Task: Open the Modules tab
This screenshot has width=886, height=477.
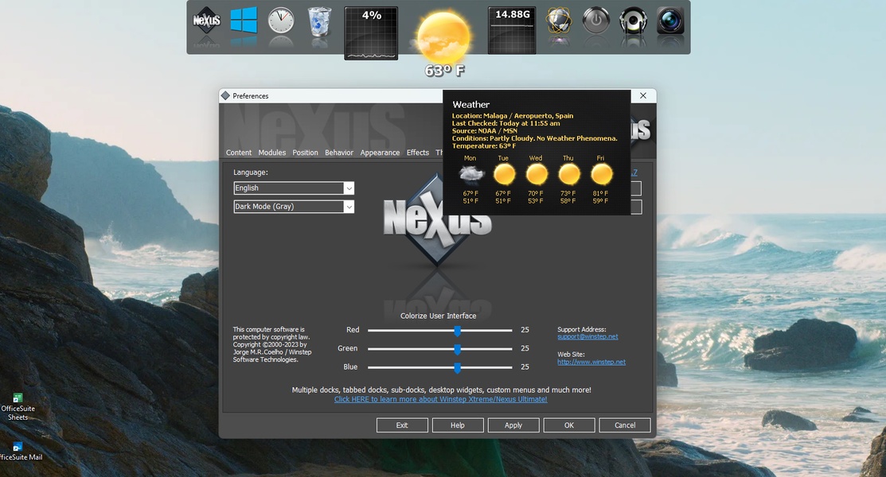Action: coord(271,153)
